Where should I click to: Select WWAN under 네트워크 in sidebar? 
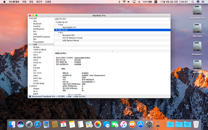click(36, 89)
